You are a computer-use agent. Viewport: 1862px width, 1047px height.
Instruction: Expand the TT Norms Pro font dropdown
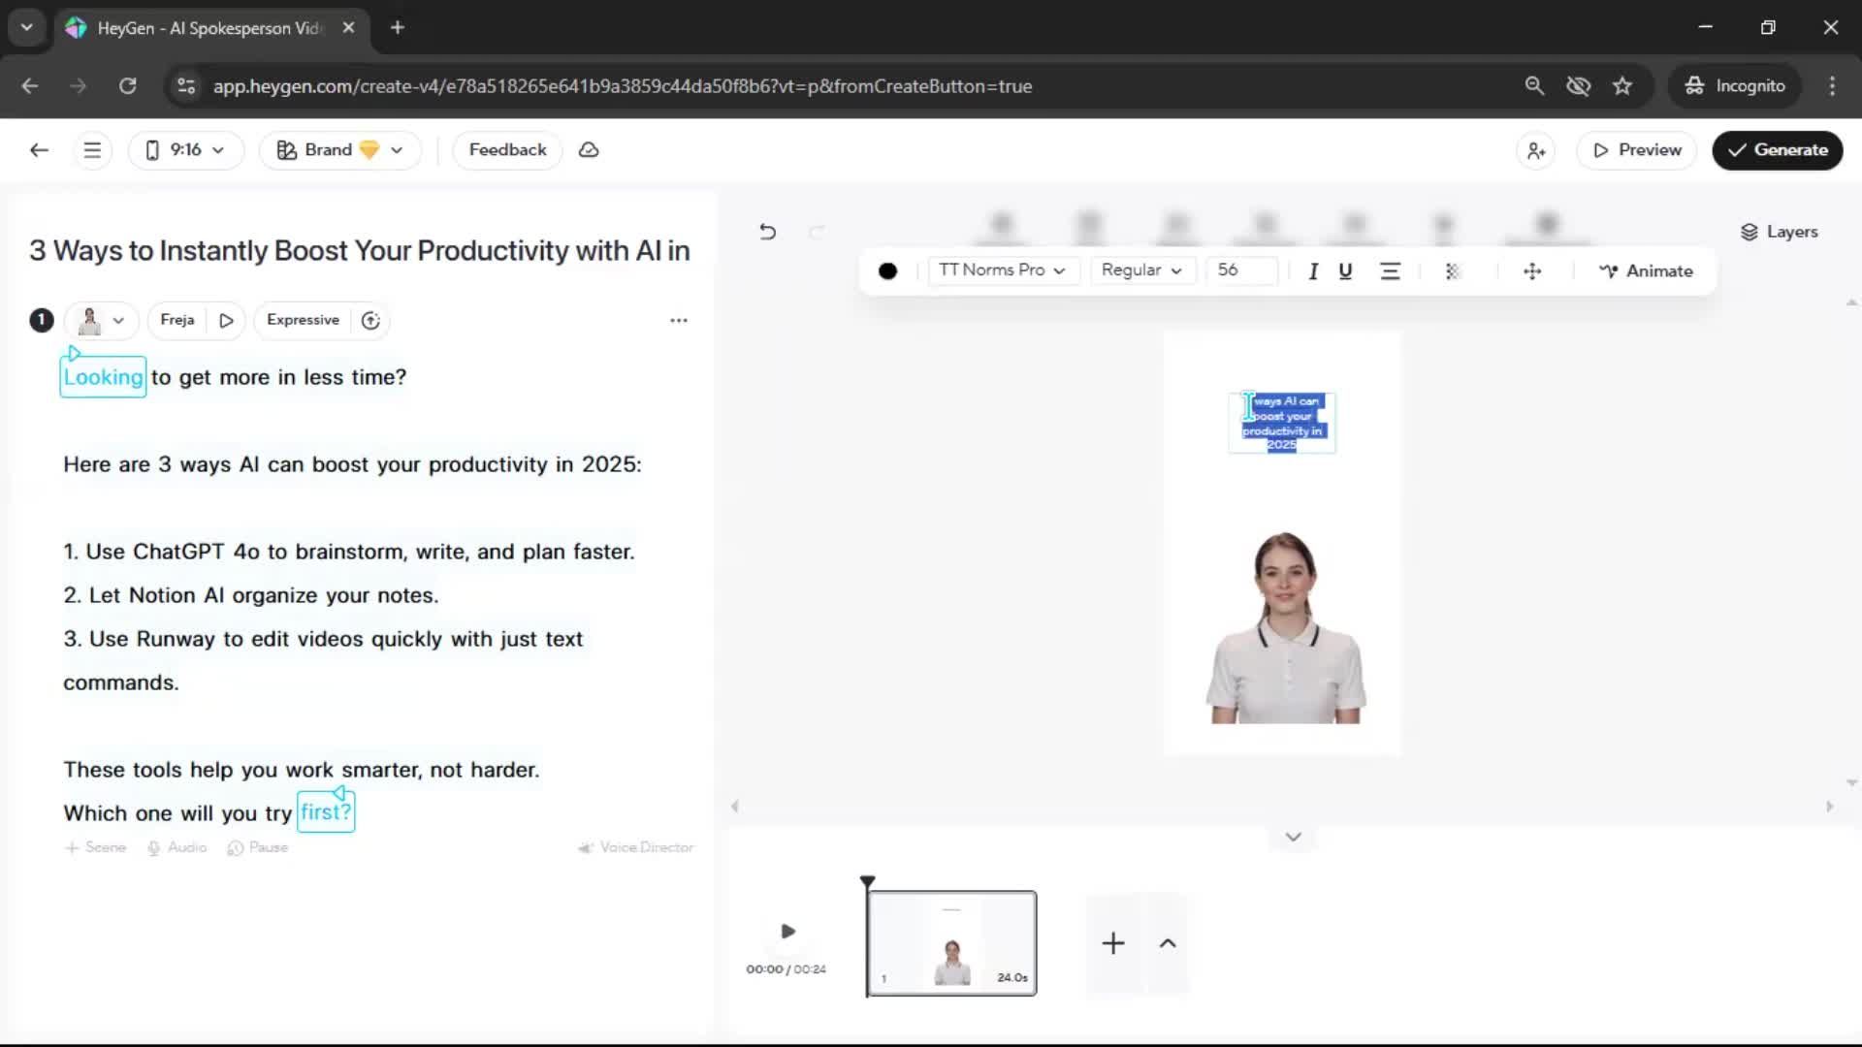pyautogui.click(x=1002, y=270)
